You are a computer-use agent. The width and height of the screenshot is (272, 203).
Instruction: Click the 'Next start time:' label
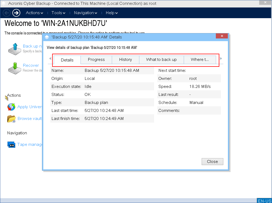pos(172,71)
